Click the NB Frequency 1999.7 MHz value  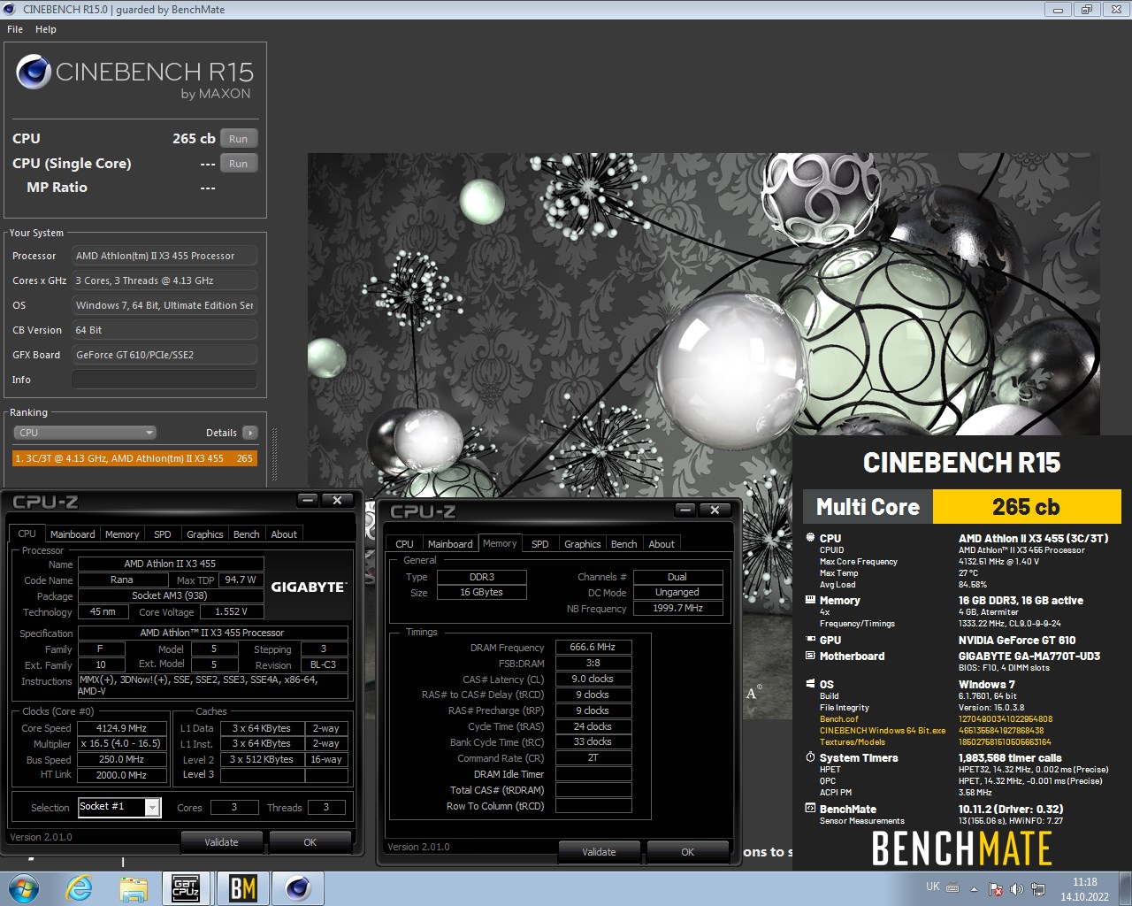[677, 608]
